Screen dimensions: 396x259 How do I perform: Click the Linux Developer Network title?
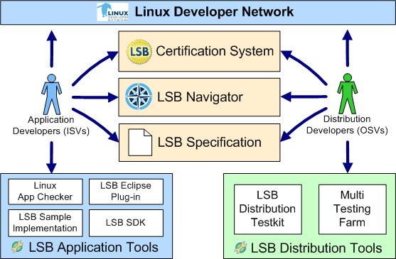click(214, 12)
